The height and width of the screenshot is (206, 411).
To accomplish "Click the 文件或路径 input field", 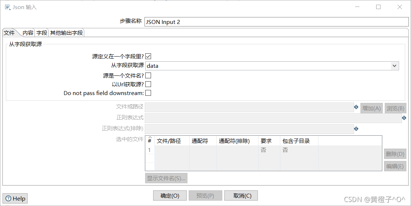I will tap(249, 107).
